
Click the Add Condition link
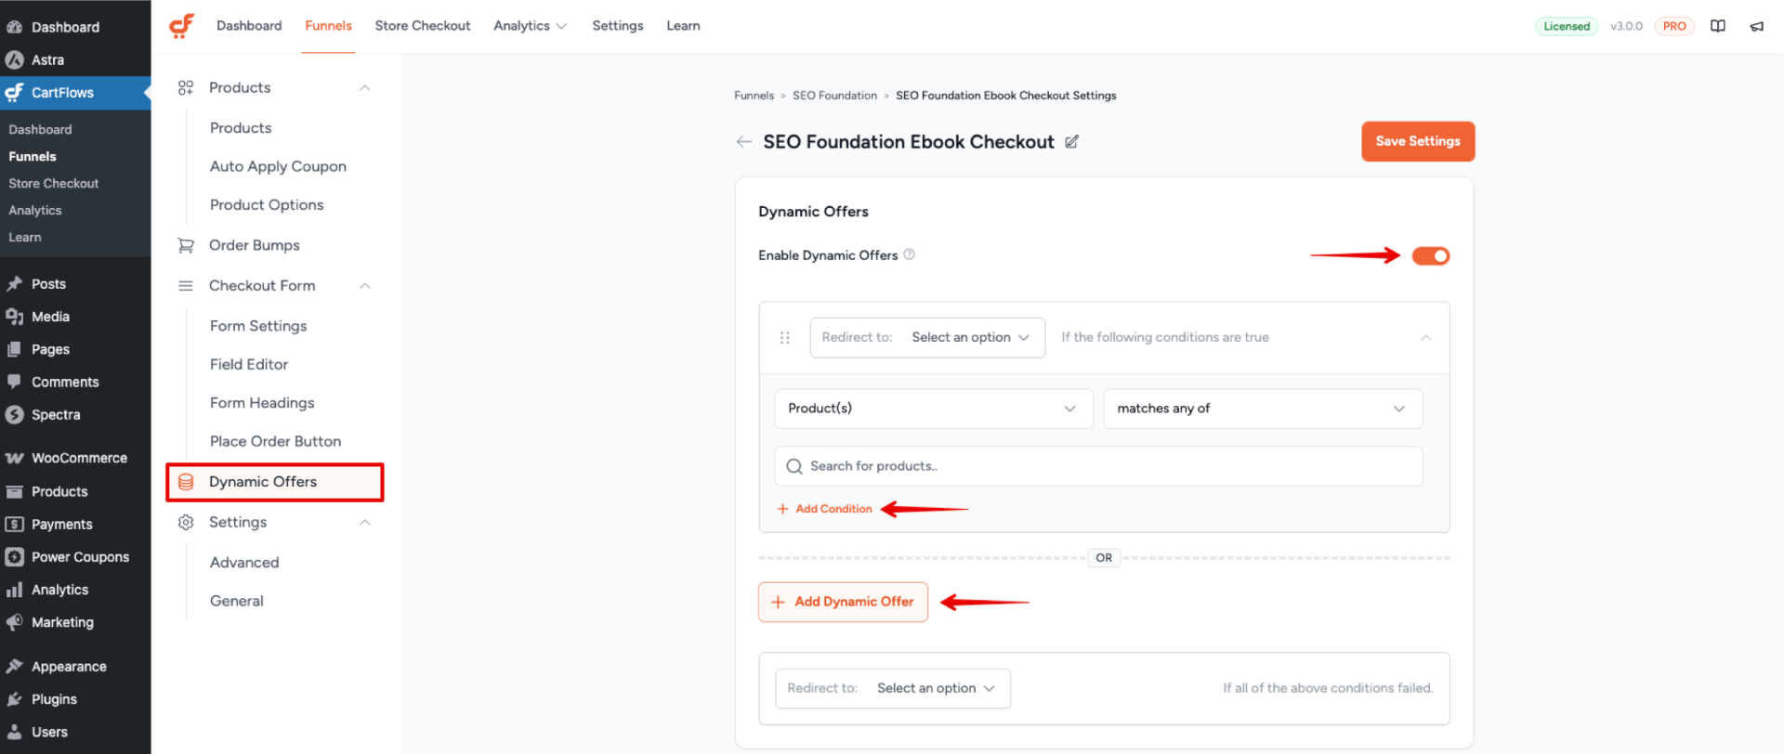[x=824, y=509]
